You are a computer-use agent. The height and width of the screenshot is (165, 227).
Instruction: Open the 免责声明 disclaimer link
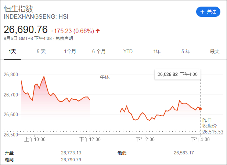click(x=64, y=38)
